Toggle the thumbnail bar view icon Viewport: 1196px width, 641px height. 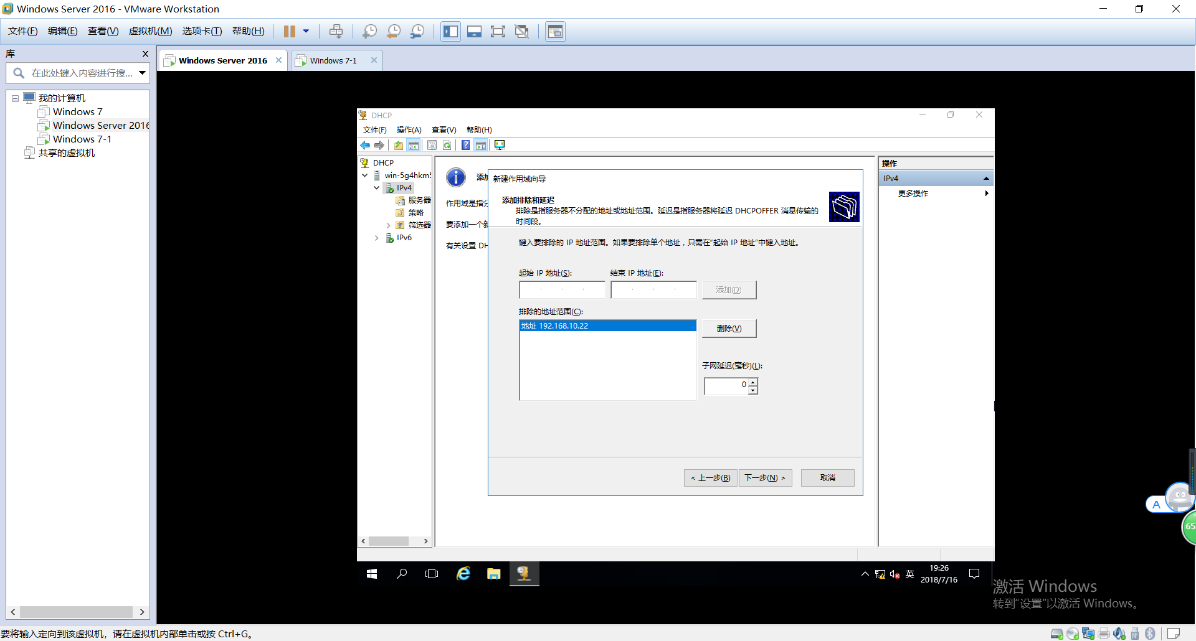coord(474,31)
